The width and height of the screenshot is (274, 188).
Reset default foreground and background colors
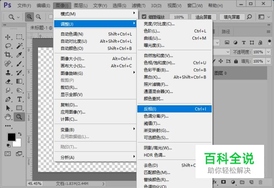click(x=8, y=146)
